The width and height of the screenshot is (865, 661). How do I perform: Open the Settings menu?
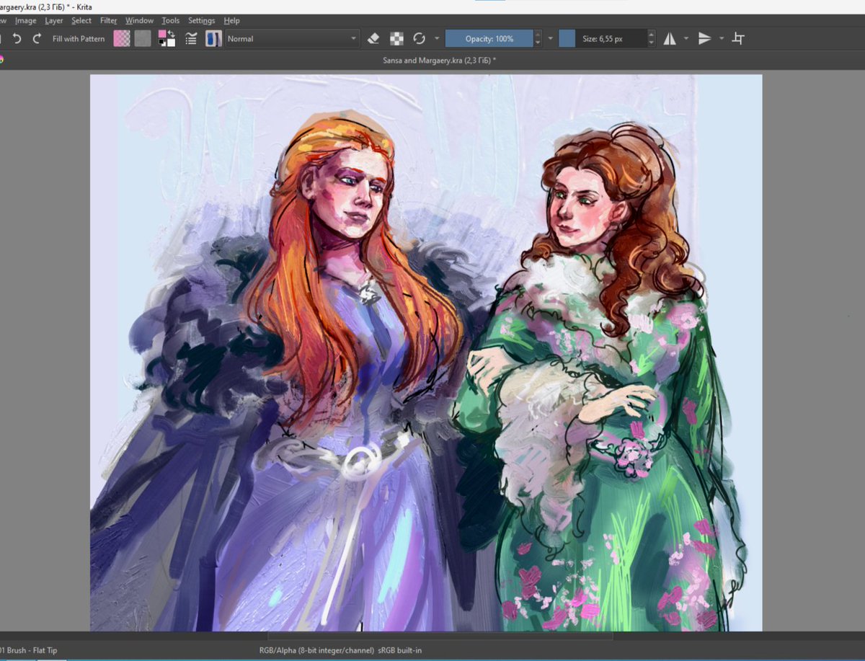(202, 21)
